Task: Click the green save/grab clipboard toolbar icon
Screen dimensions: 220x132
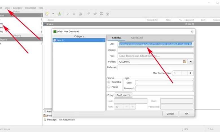Action: click(59, 14)
